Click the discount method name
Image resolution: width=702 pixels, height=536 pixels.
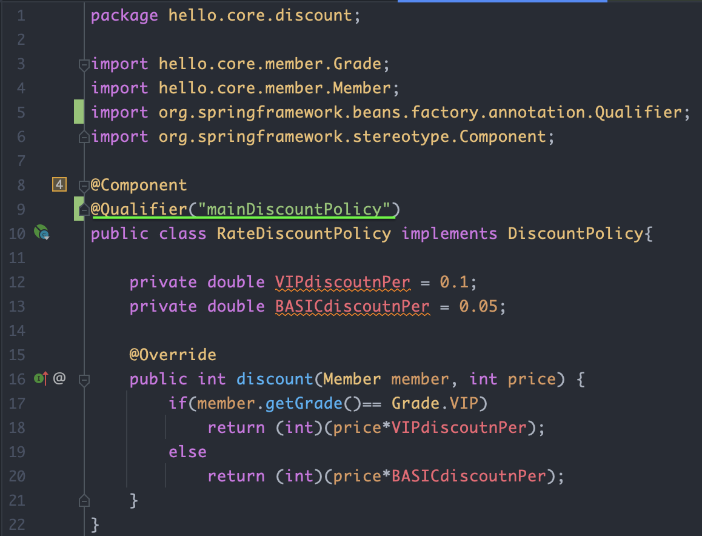pos(275,379)
